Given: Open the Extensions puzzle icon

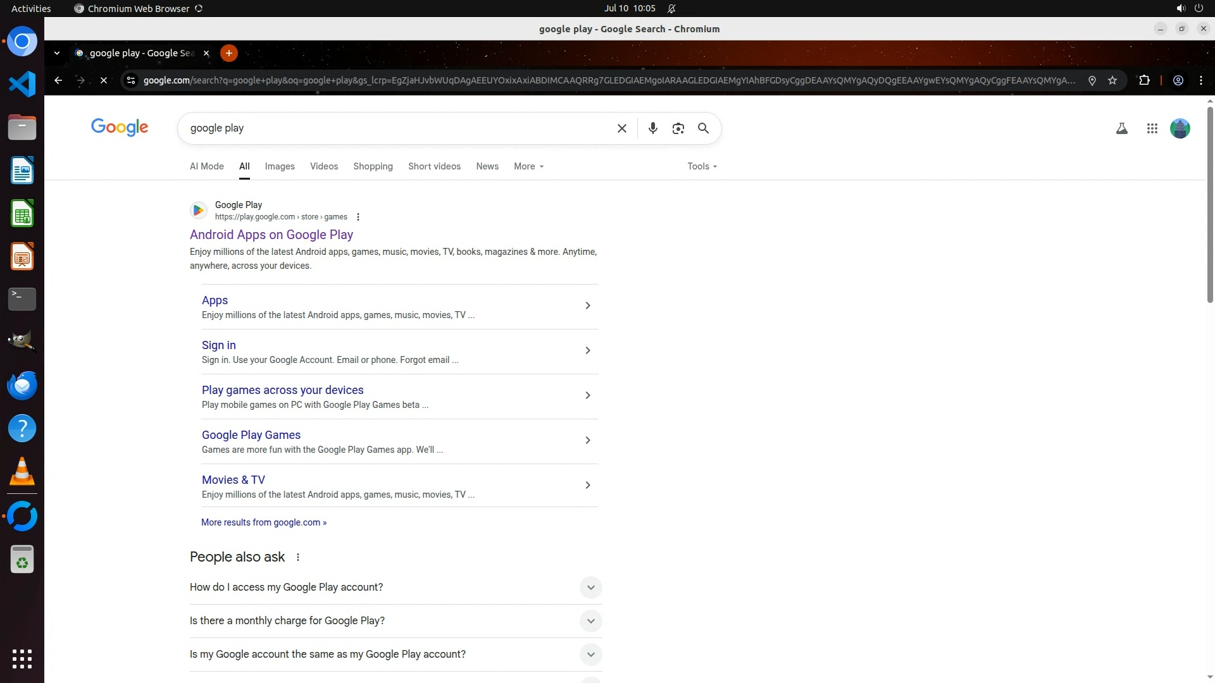Looking at the screenshot, I should click(x=1144, y=80).
